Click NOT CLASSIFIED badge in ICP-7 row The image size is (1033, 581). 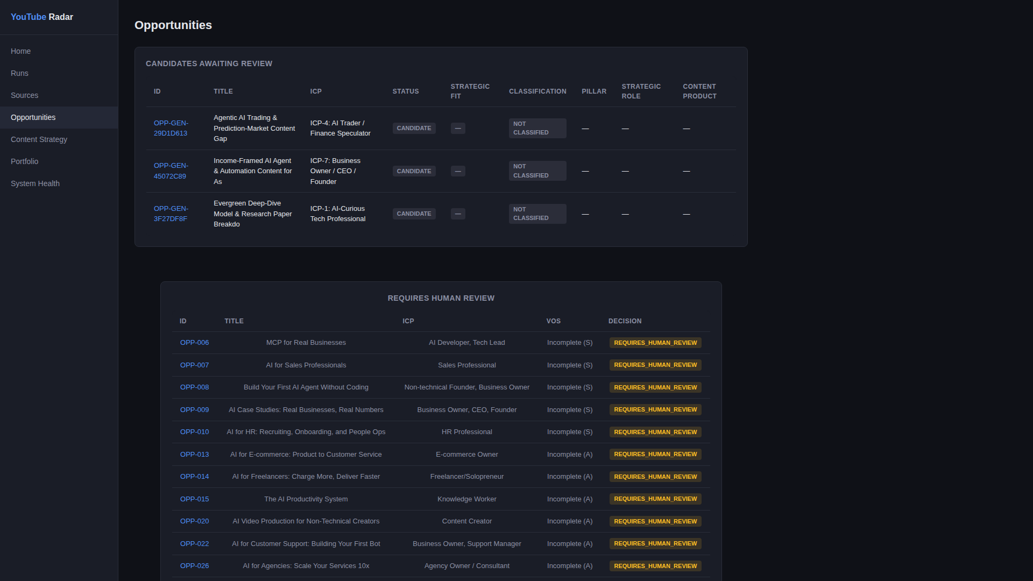pos(537,171)
